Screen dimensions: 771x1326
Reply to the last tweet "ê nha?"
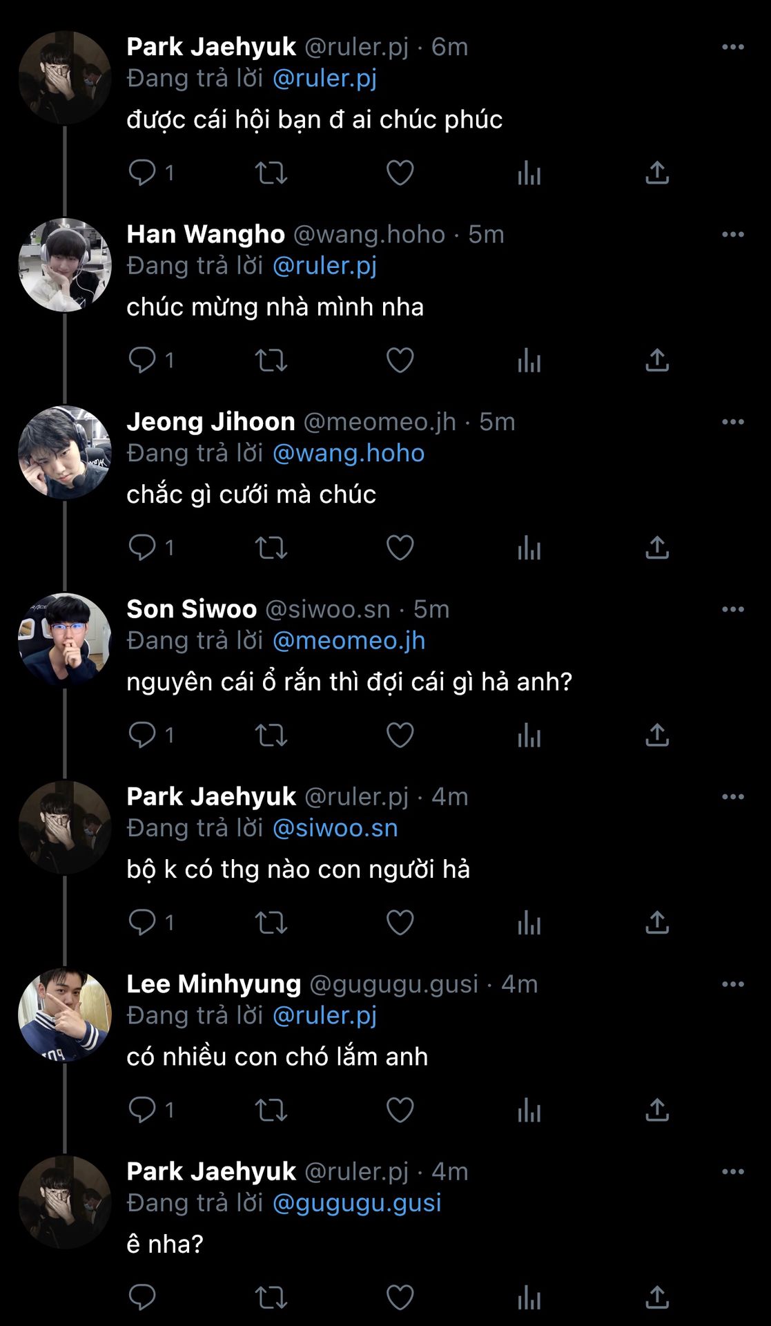click(143, 1298)
